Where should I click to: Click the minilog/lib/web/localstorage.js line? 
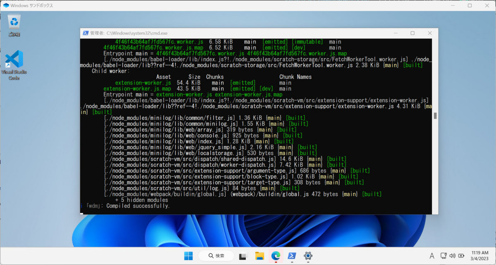[211, 153]
